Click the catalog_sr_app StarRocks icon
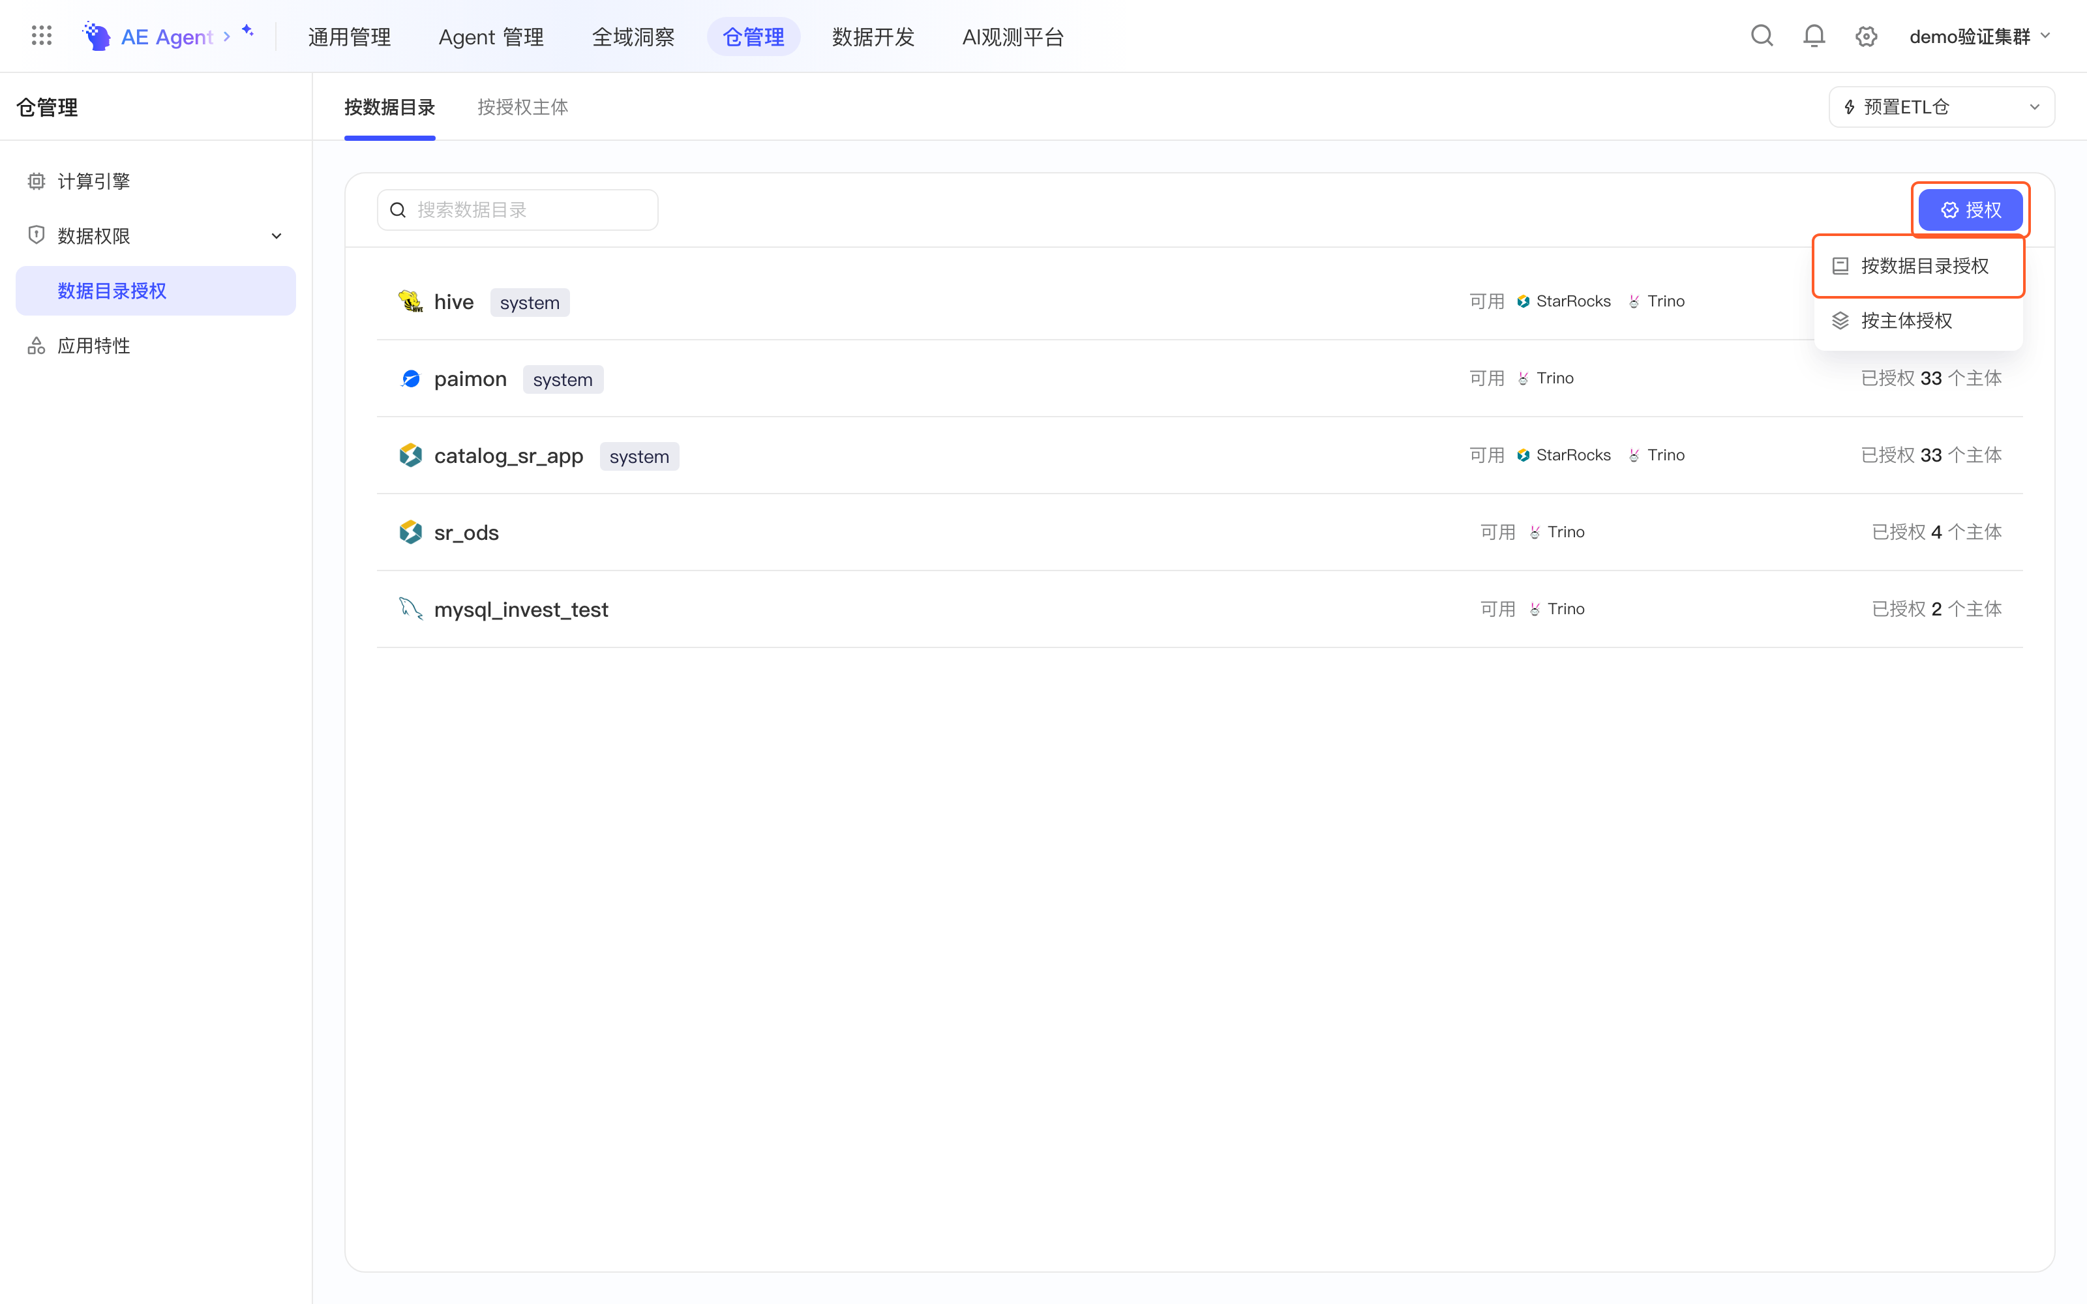This screenshot has width=2087, height=1304. (x=410, y=455)
